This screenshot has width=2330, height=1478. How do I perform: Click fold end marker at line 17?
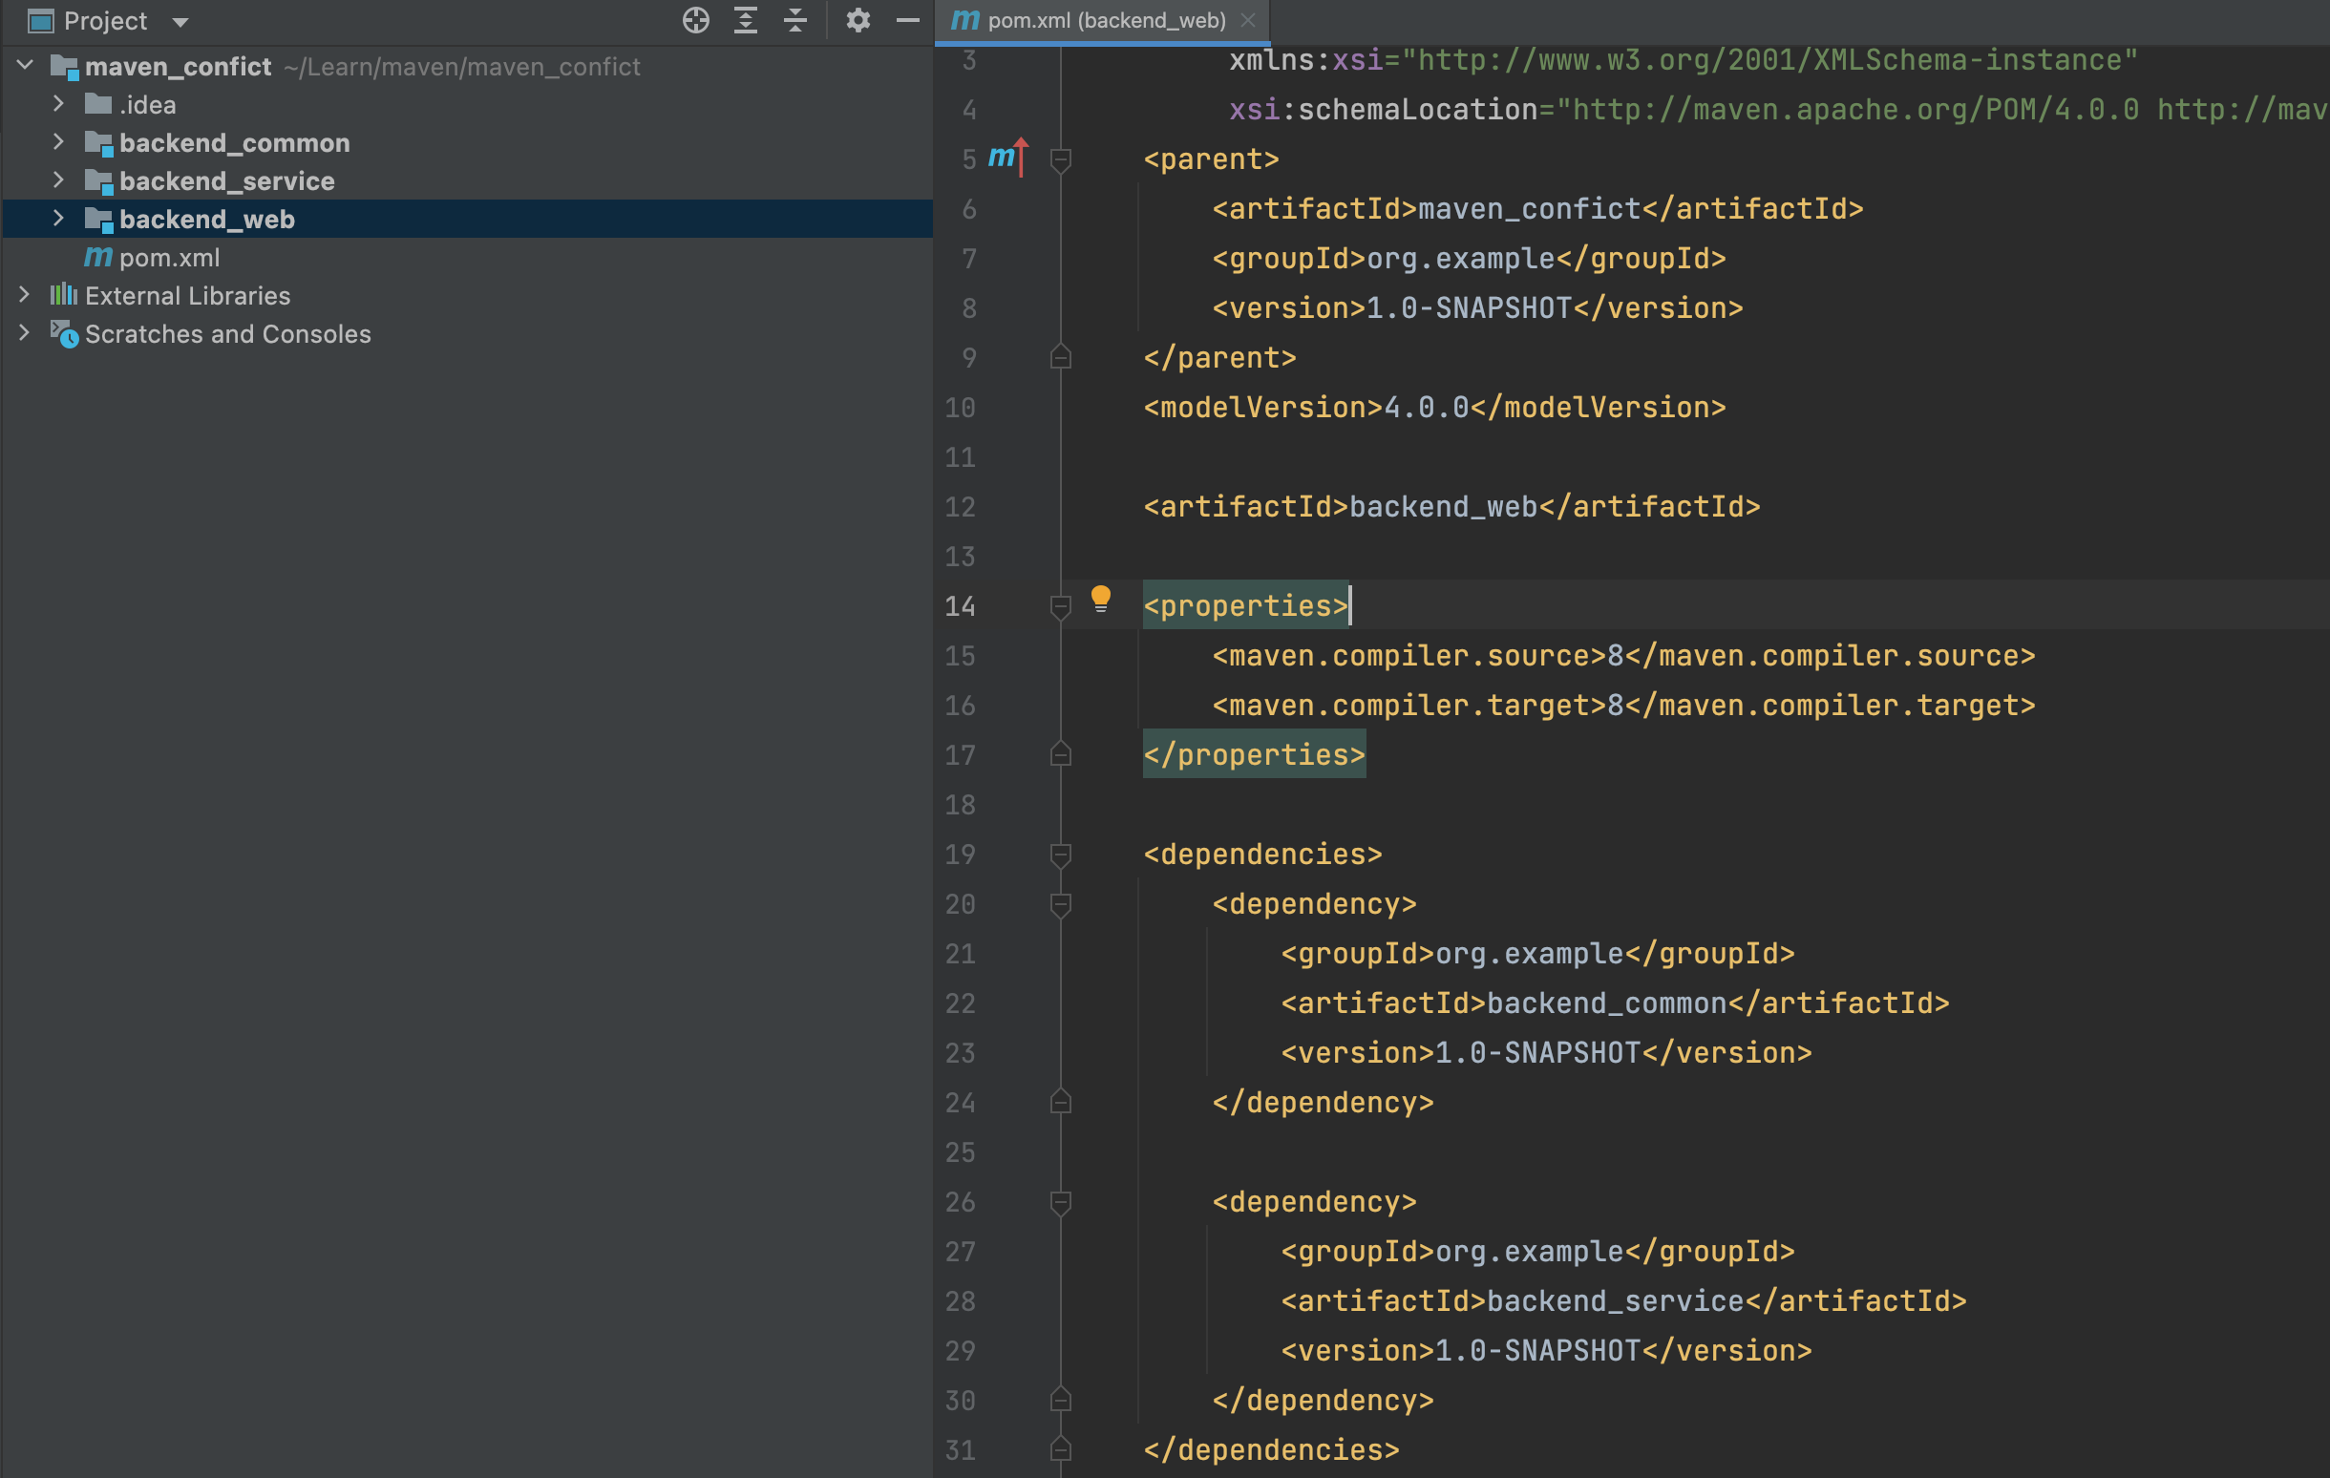[1061, 754]
